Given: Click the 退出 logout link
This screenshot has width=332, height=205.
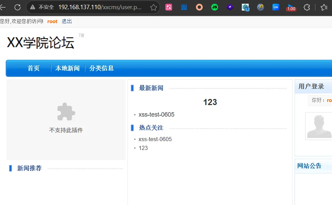Looking at the screenshot, I should [67, 21].
